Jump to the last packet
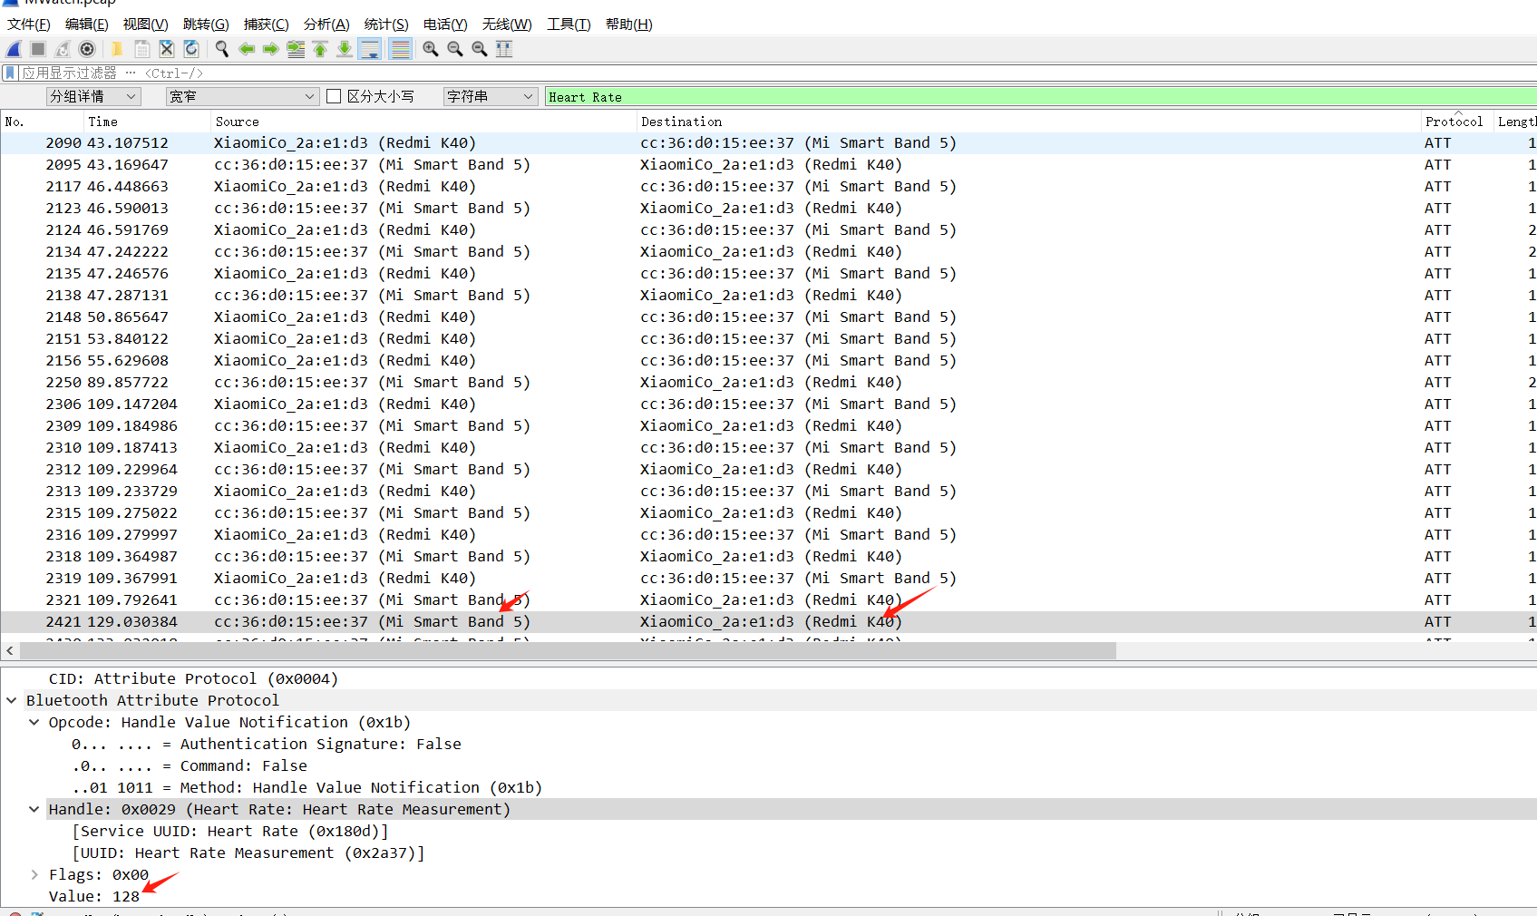This screenshot has height=916, width=1537. tap(345, 49)
